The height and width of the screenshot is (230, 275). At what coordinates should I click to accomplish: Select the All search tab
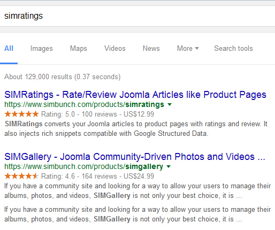[x=9, y=48]
